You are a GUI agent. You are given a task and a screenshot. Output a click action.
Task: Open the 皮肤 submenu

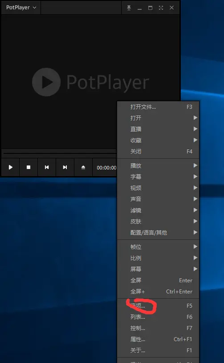coord(158,221)
